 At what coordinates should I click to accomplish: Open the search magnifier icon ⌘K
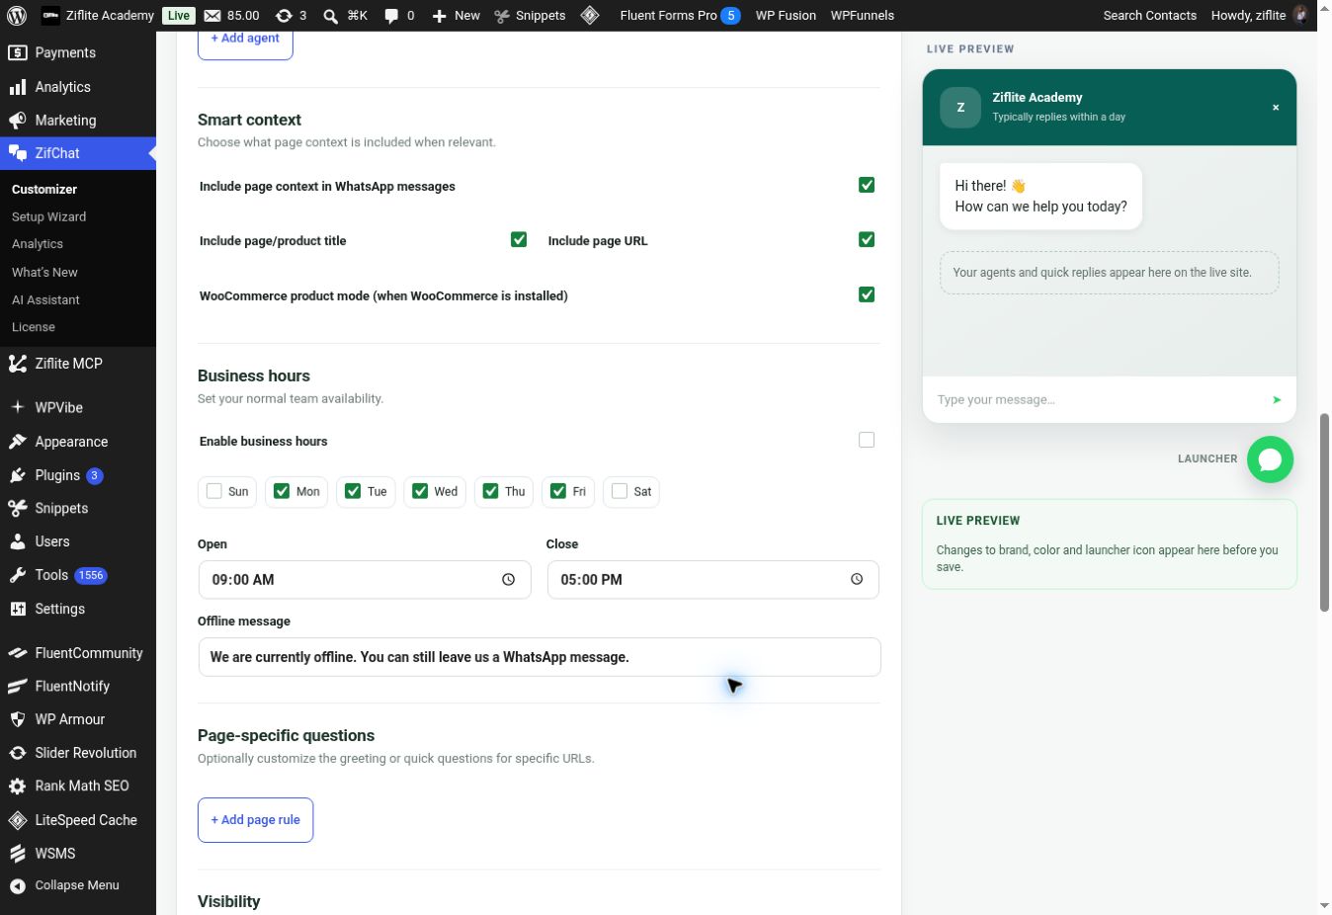click(331, 16)
